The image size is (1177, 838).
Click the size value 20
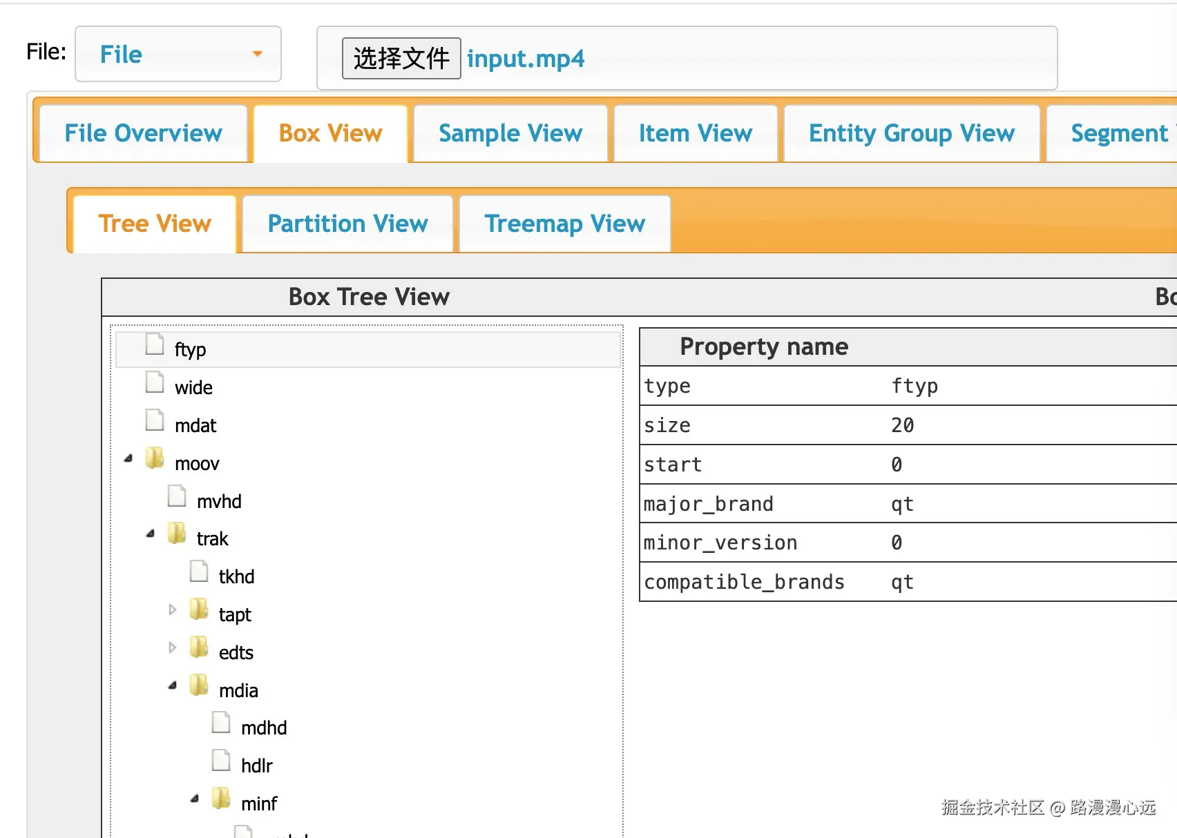[903, 425]
